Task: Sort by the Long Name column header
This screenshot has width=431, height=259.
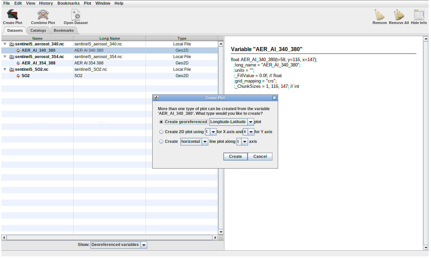Action: 110,38
